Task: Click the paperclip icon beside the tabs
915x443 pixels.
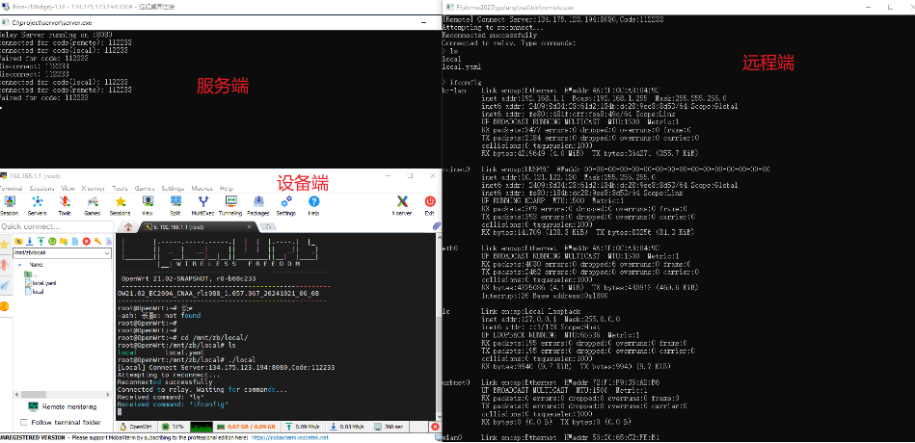Action: coord(436,226)
